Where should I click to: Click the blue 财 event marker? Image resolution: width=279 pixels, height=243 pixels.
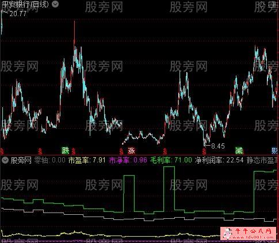(275, 151)
